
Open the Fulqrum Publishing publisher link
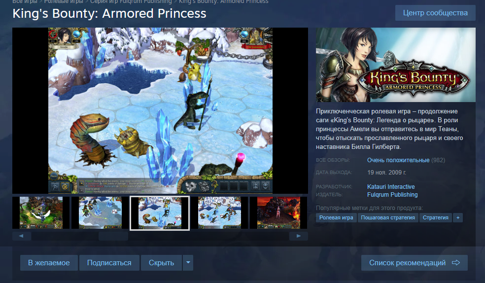(392, 195)
